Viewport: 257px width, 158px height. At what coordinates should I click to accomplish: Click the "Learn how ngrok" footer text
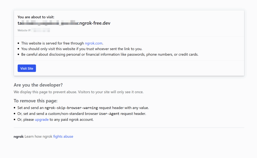38,137
